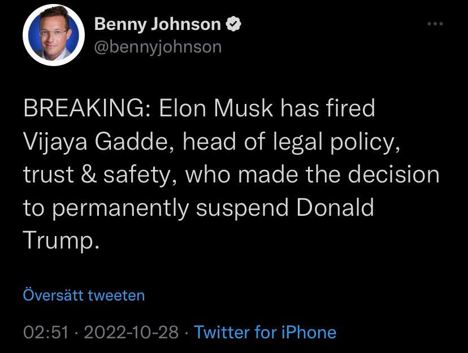Open the @bennyjohnson handle
The width and height of the screenshot is (468, 353).
tap(158, 46)
